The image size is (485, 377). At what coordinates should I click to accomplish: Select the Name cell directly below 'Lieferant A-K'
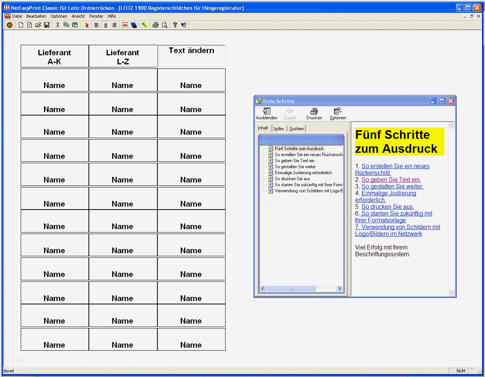coord(55,80)
